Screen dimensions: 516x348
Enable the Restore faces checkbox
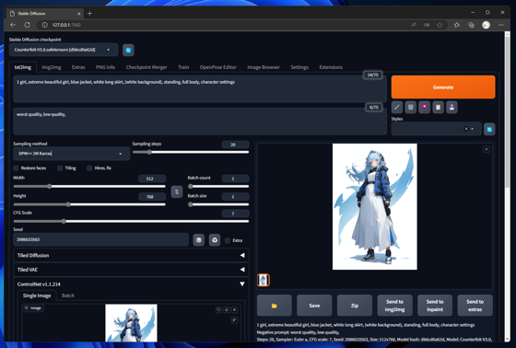pos(16,168)
